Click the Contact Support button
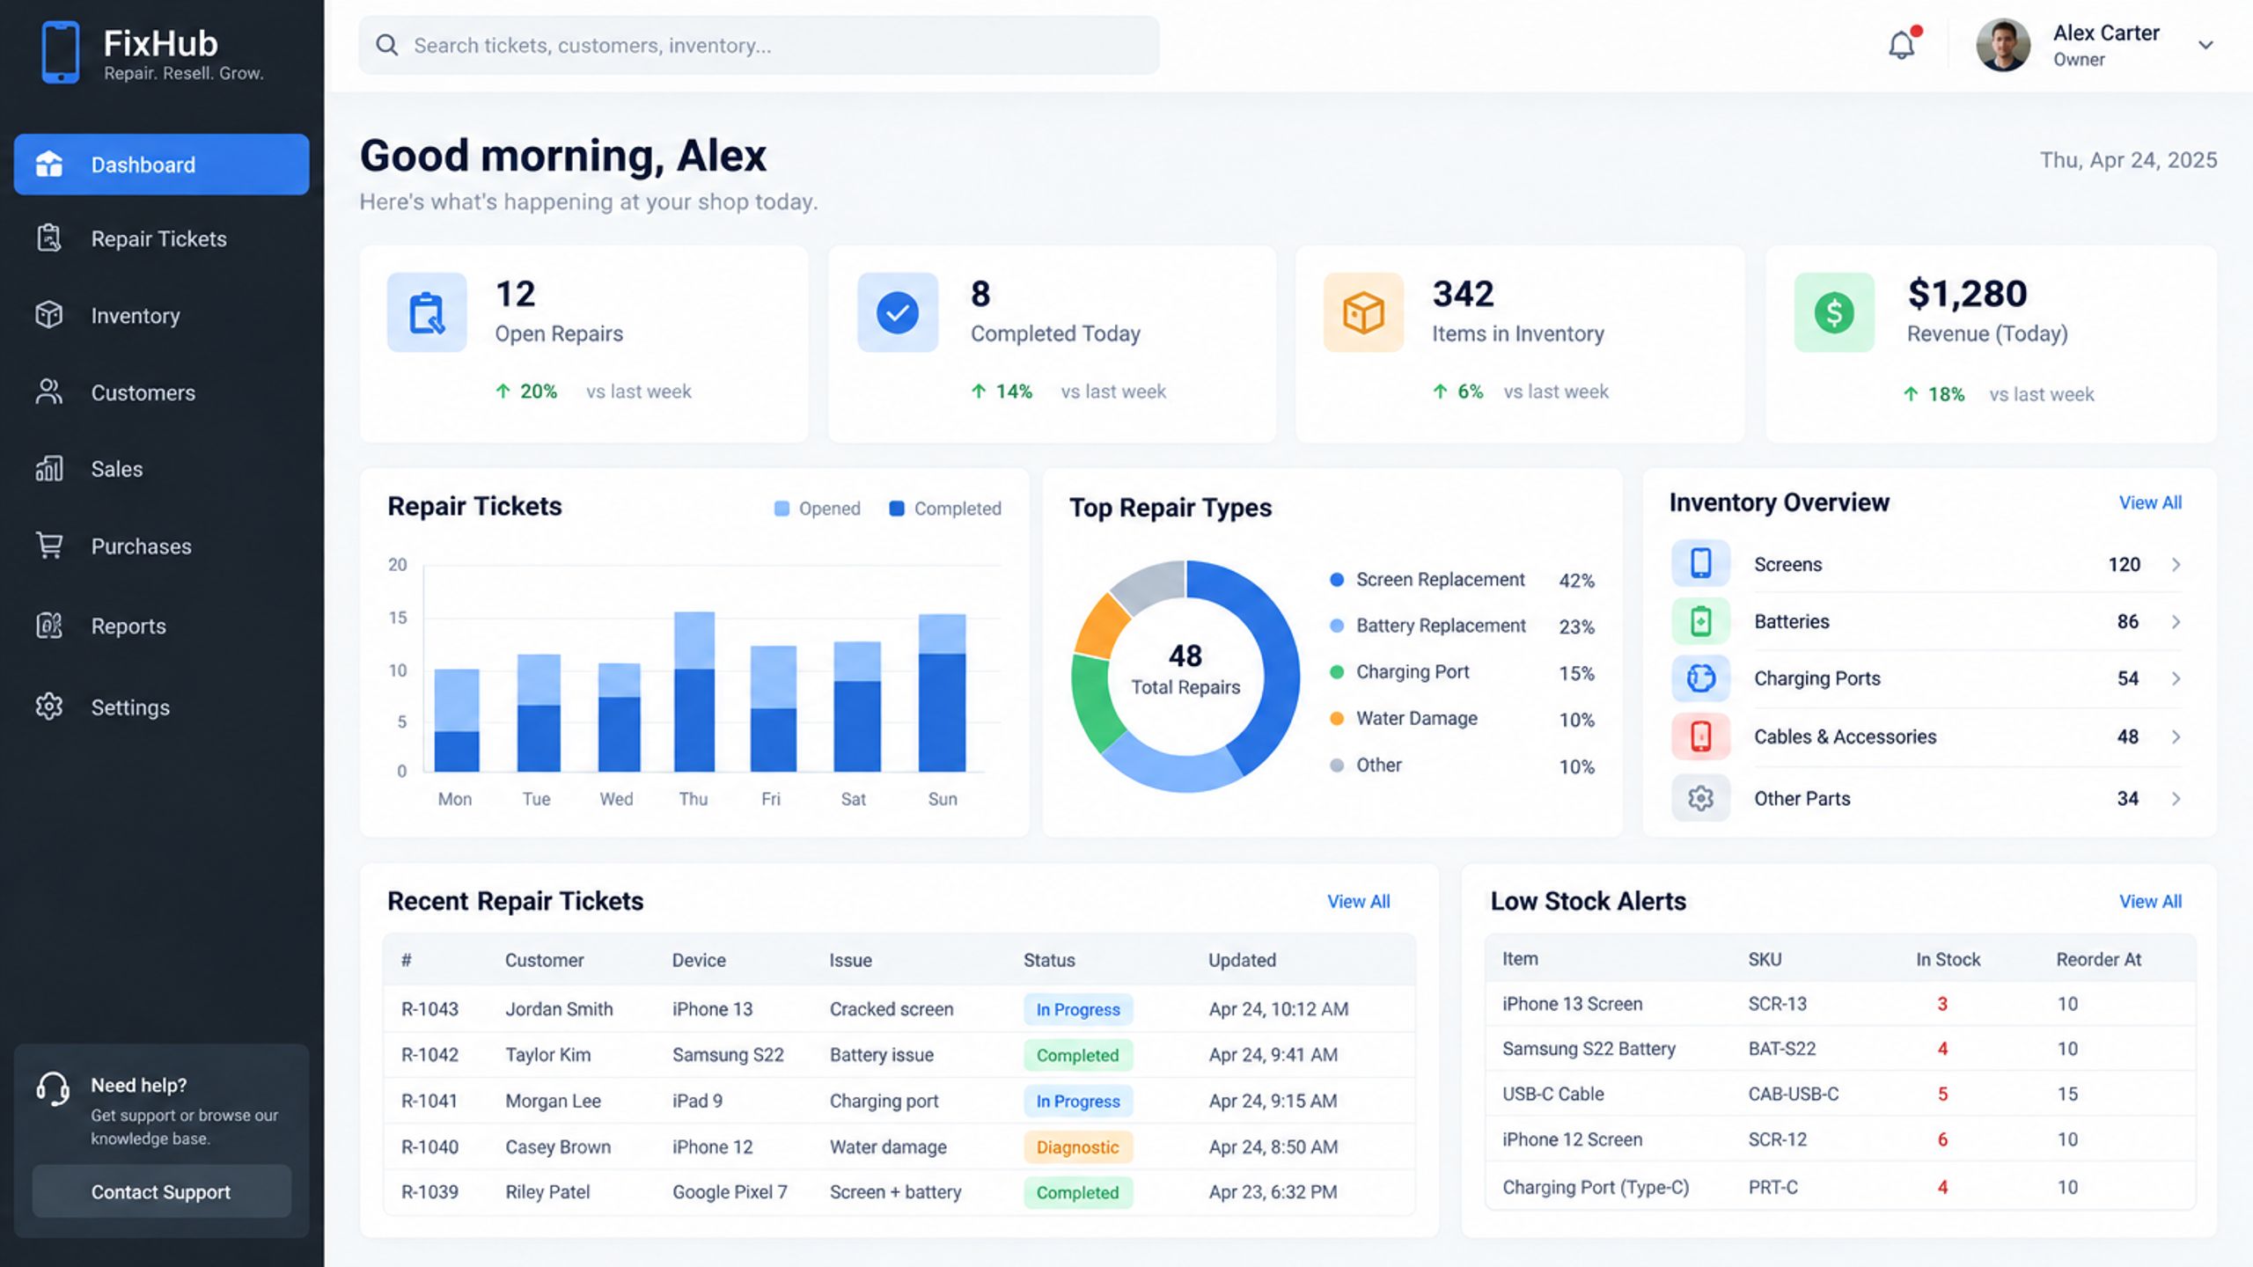 (x=162, y=1191)
